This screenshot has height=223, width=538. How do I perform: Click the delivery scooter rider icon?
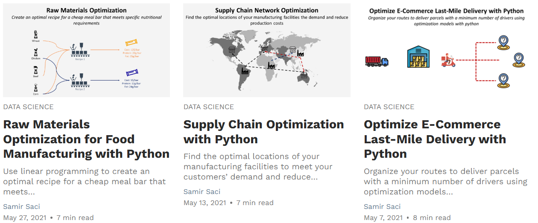[x=448, y=60]
